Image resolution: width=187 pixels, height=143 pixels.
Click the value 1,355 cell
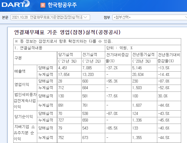[x=144, y=138]
